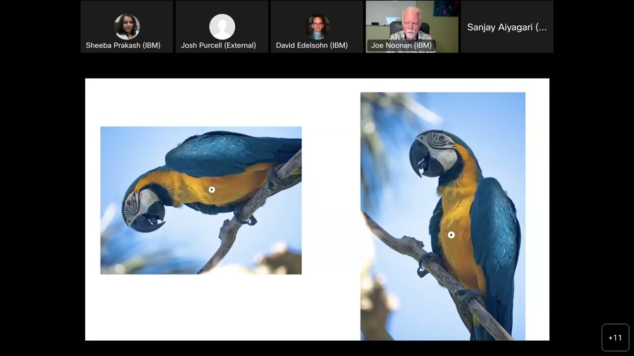
Task: Click the upright parrot photo on the right
Action: 443,216
